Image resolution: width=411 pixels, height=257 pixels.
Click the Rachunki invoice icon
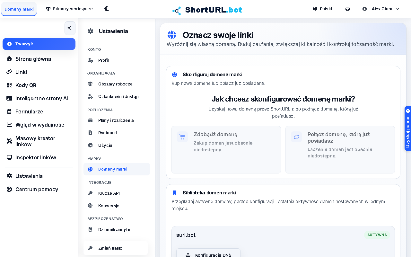pyautogui.click(x=90, y=133)
